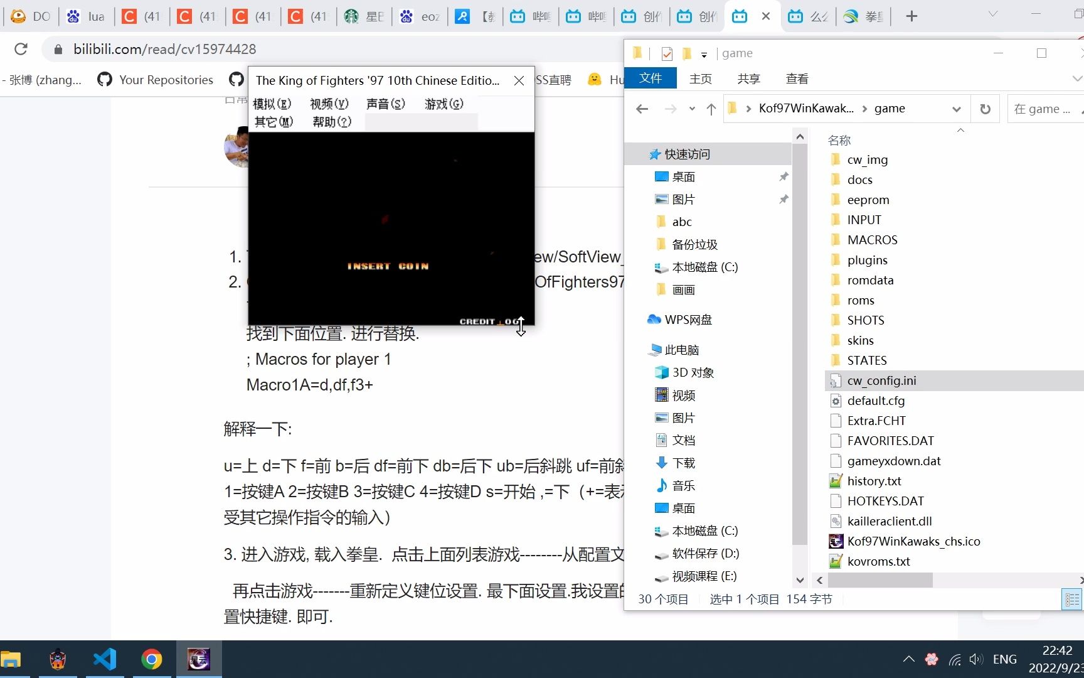Click the address bar URL bilibili.com/read/cv15974428
Viewport: 1084px width, 678px height.
point(164,49)
